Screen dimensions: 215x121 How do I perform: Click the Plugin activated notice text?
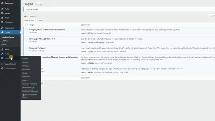32,9
